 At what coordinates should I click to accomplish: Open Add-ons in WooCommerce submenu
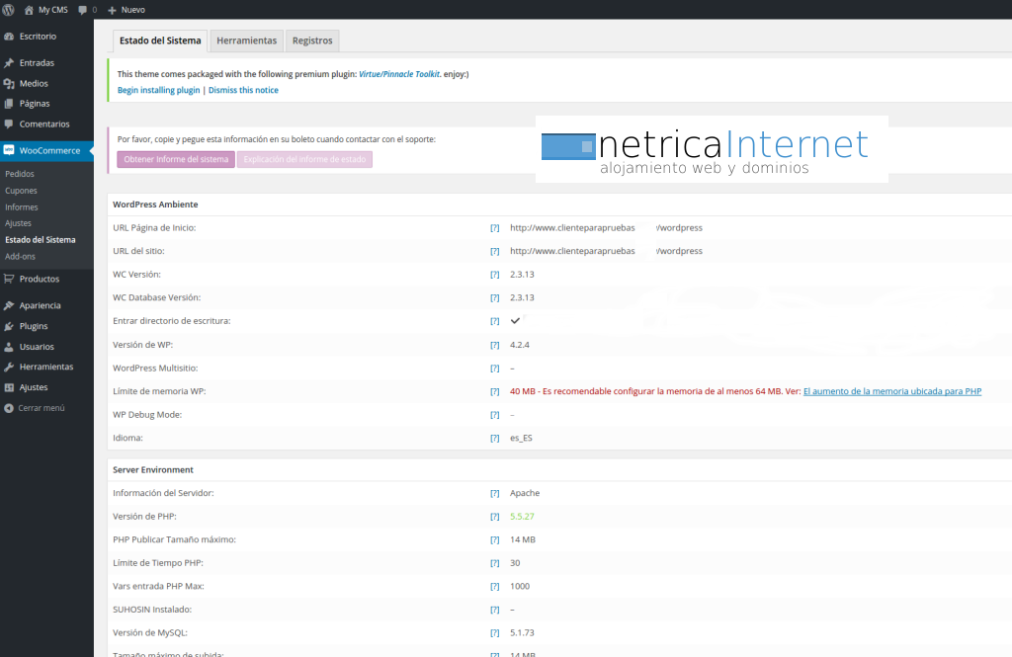(20, 256)
